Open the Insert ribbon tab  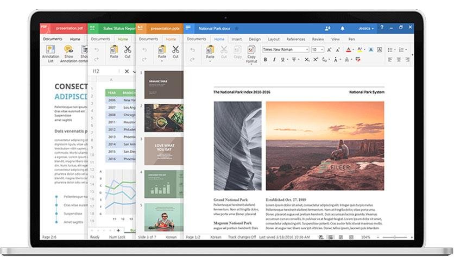237,39
